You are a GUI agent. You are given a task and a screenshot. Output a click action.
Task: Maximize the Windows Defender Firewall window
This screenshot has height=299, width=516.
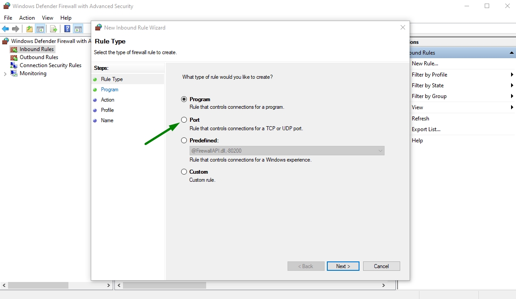[487, 6]
